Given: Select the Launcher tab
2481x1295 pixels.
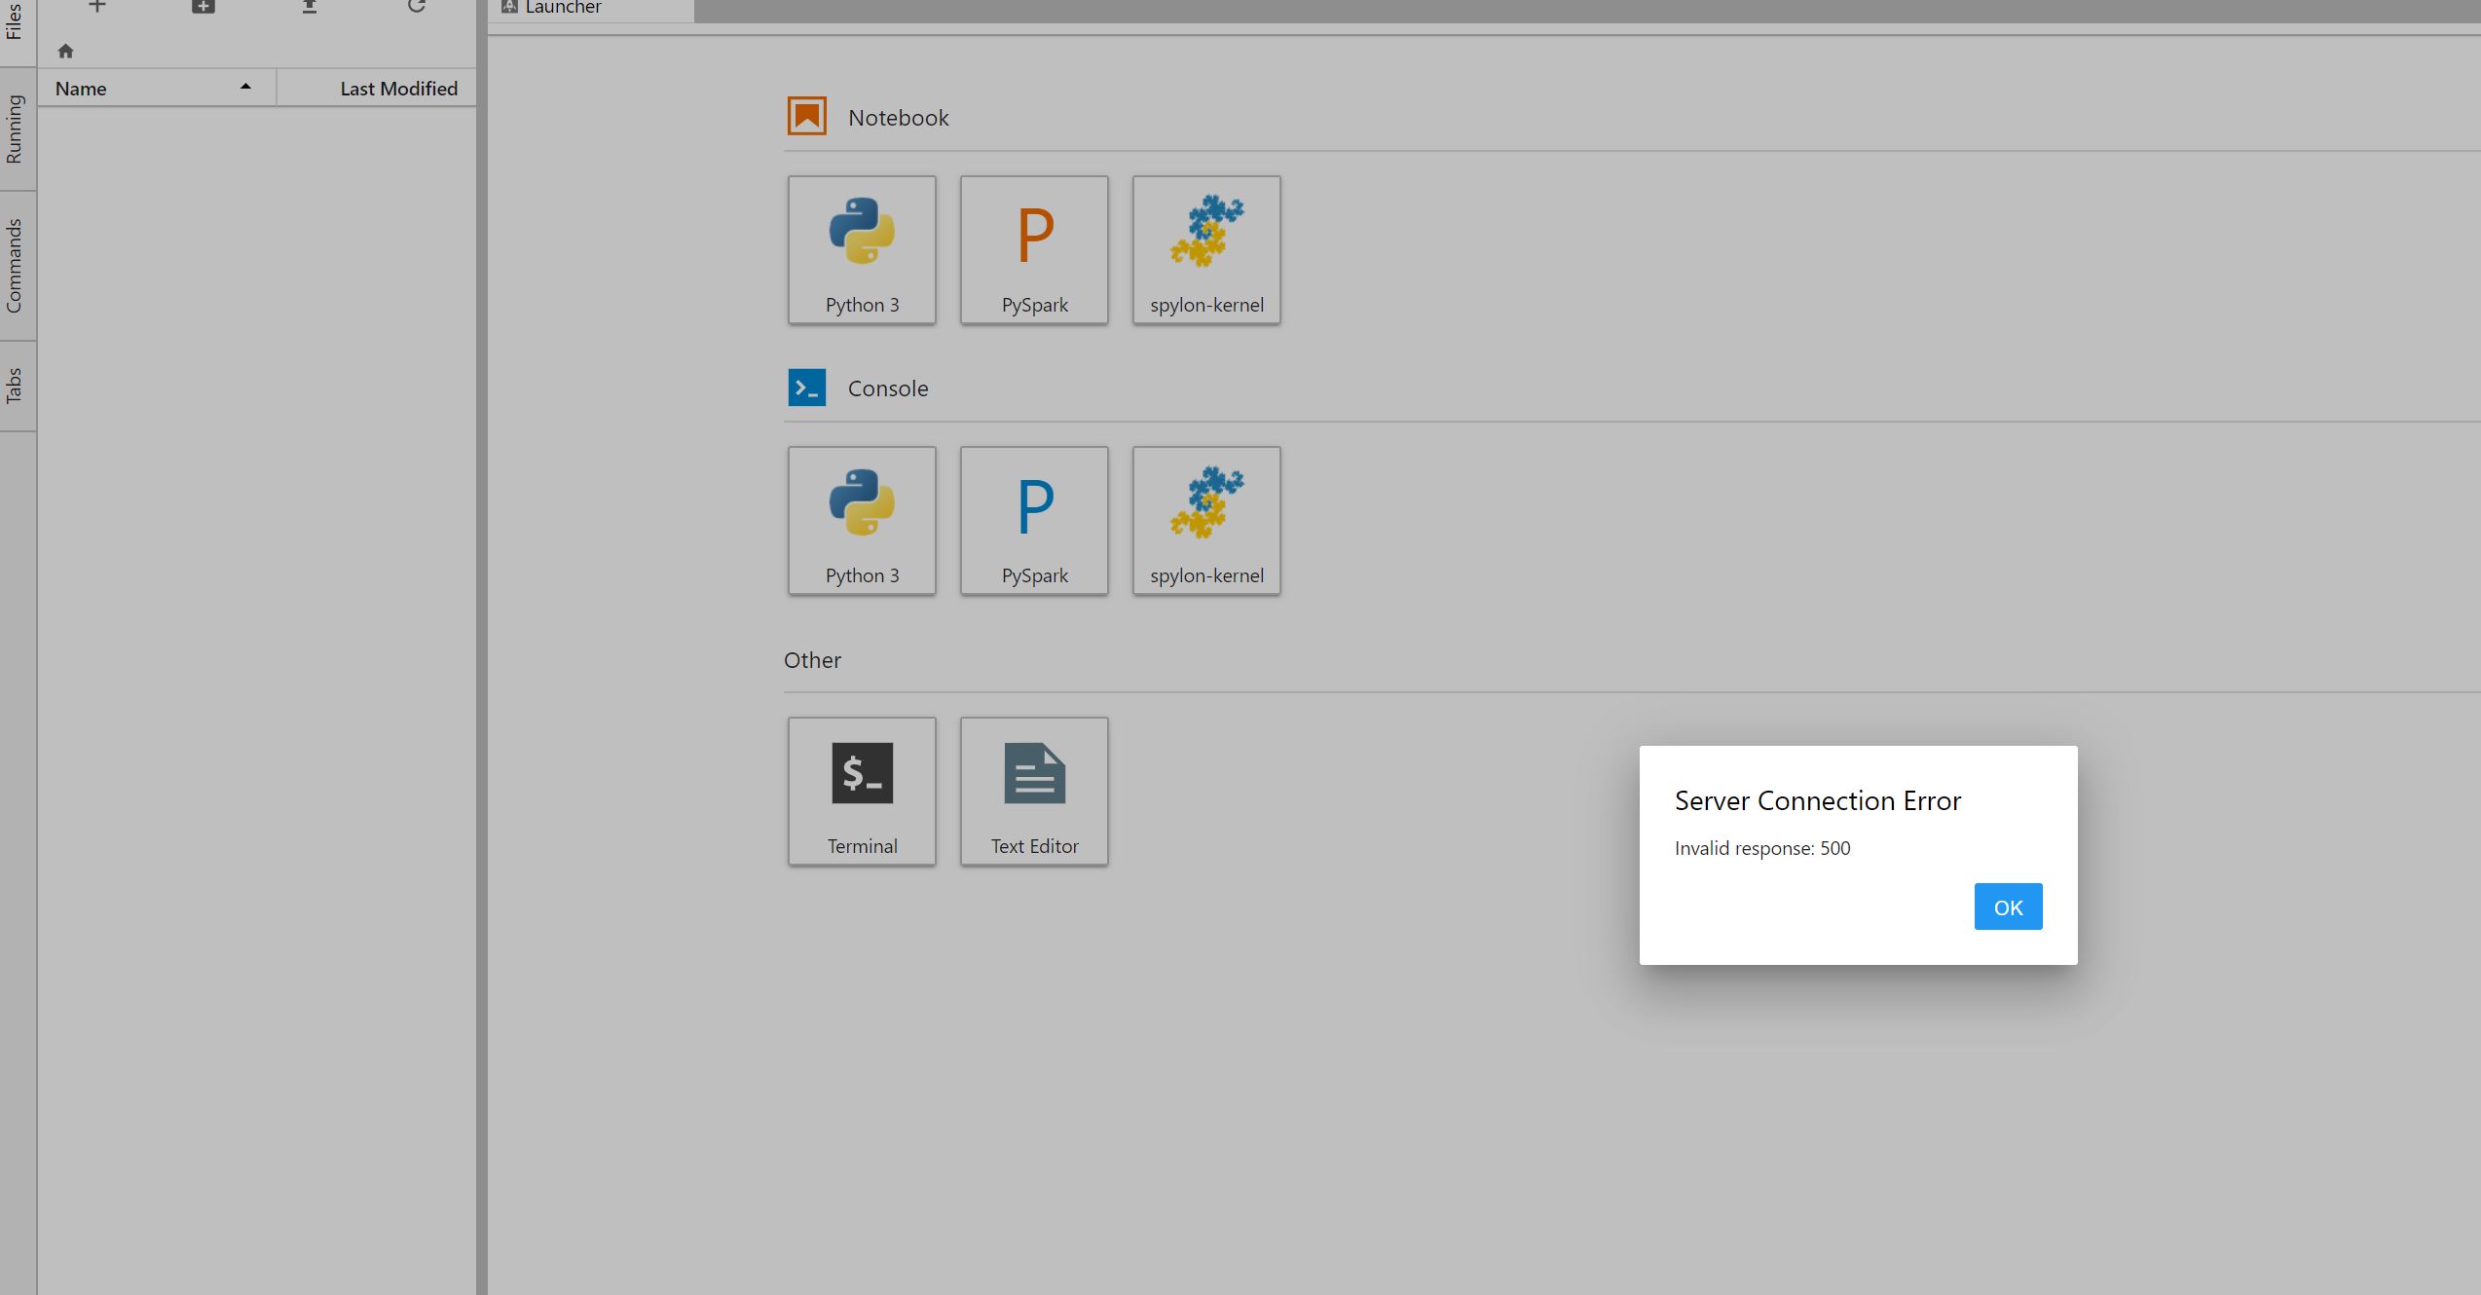Looking at the screenshot, I should point(562,8).
